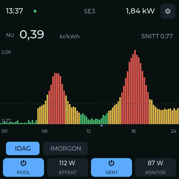Screen dimensions: 179x179
Task: Click the 0,27 minimum price label
Action: pyautogui.click(x=6, y=120)
